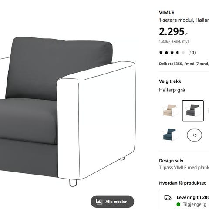Click the 1-seters modul description text
Viewport: 209px width, 209px height.
coord(184,20)
